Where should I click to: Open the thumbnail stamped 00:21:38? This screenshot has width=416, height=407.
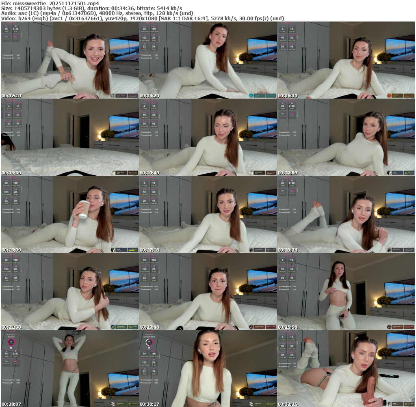[70, 291]
